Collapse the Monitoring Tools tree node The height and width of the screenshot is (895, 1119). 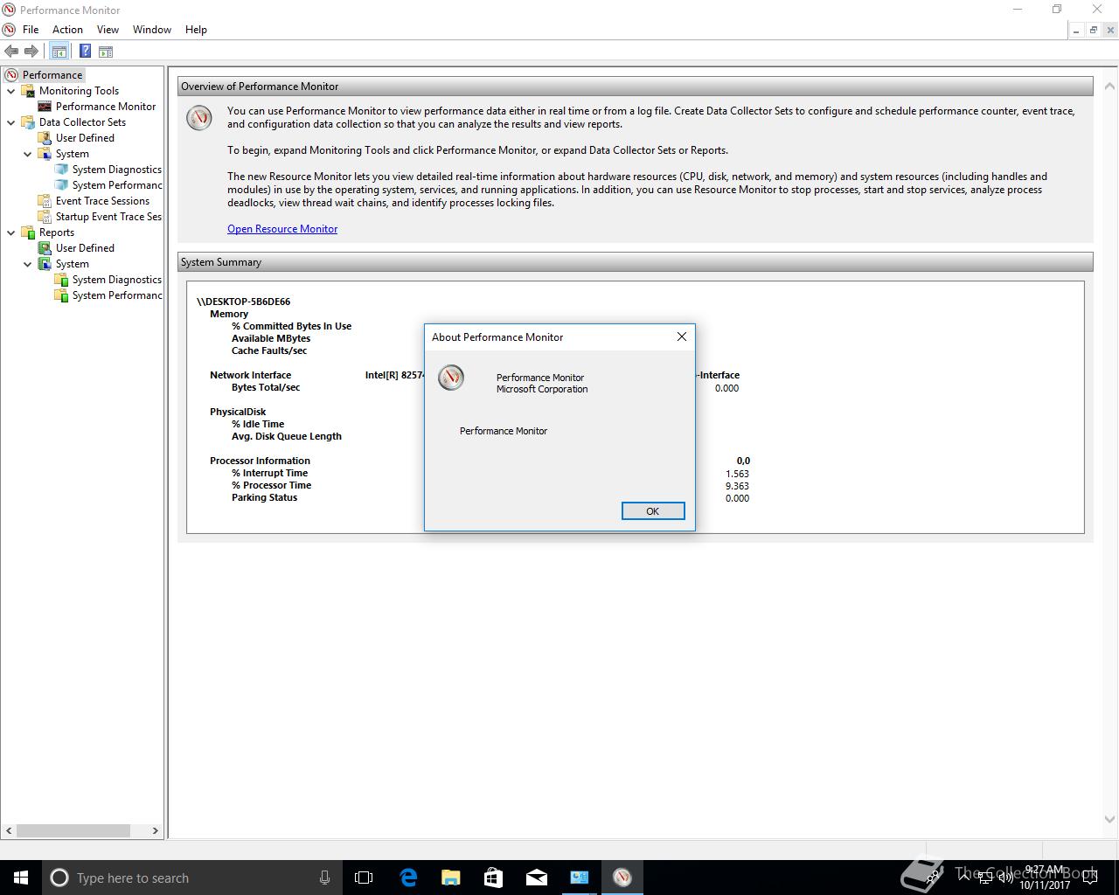coord(11,91)
